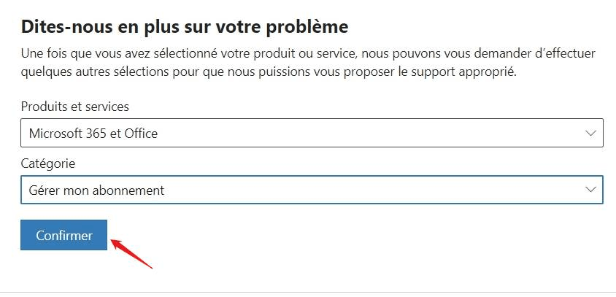Click the Catégorie field label
Viewport: 616px width, 297px height.
coord(48,163)
